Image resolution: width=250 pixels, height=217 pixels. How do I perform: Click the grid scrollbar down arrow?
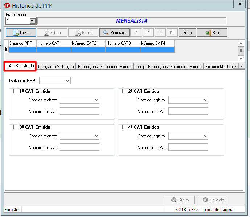tap(241, 58)
